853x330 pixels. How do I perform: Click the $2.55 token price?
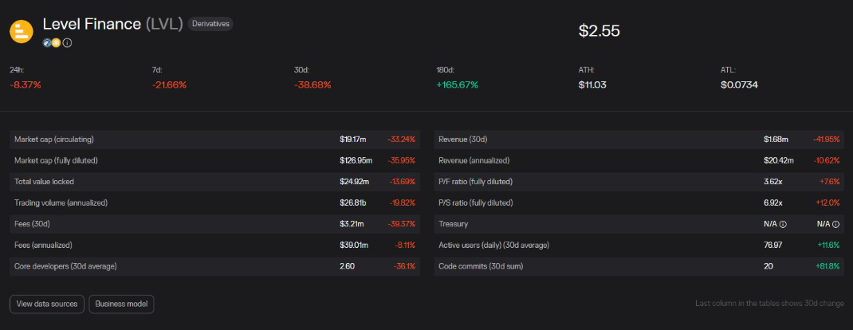point(599,31)
